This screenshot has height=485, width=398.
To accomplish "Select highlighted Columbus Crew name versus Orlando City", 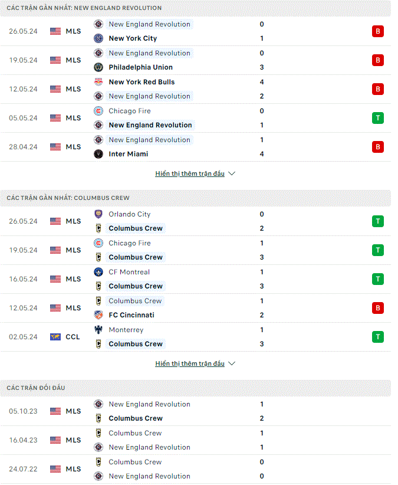I will pyautogui.click(x=136, y=228).
